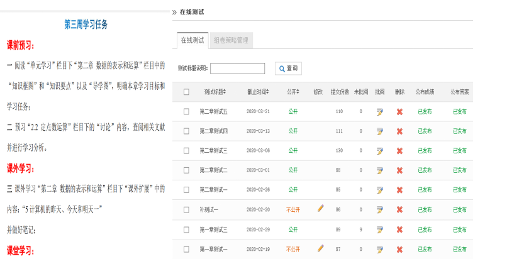Switch to the 组卷策略管理 tab
507x259 pixels.
point(231,40)
